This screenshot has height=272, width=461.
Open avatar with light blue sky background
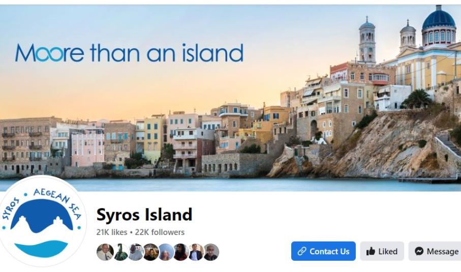coord(166,252)
